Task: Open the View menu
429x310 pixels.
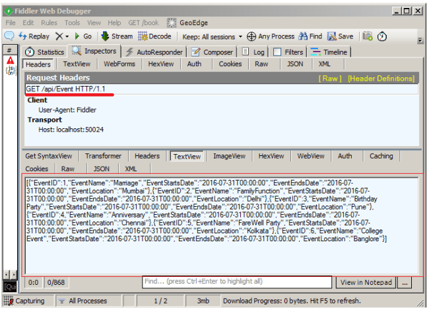Action: [x=94, y=22]
